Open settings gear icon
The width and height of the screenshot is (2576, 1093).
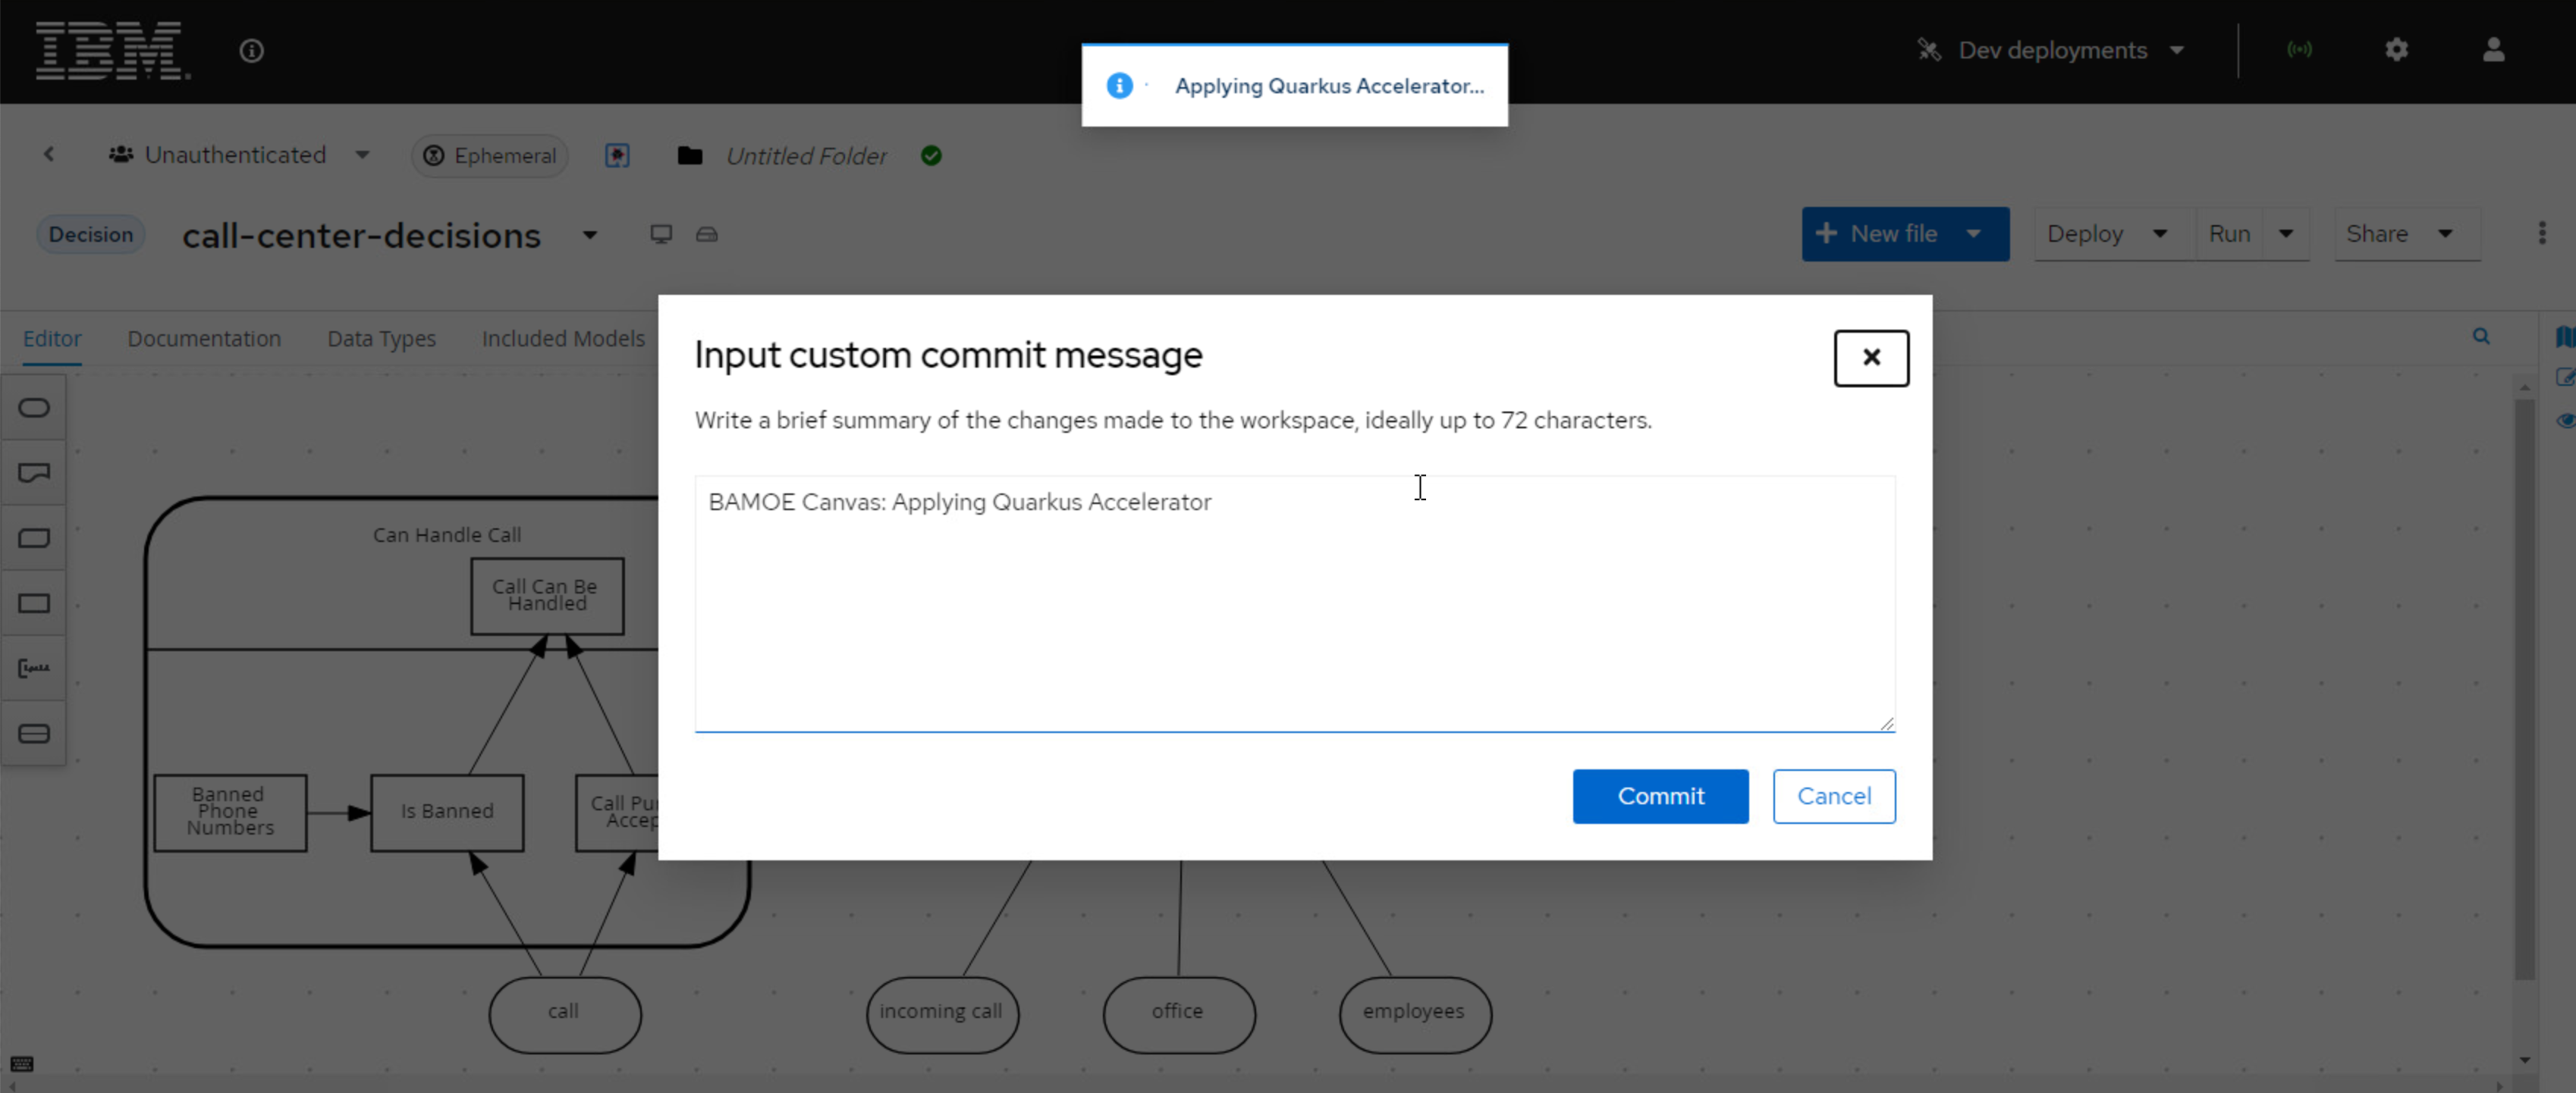2396,49
